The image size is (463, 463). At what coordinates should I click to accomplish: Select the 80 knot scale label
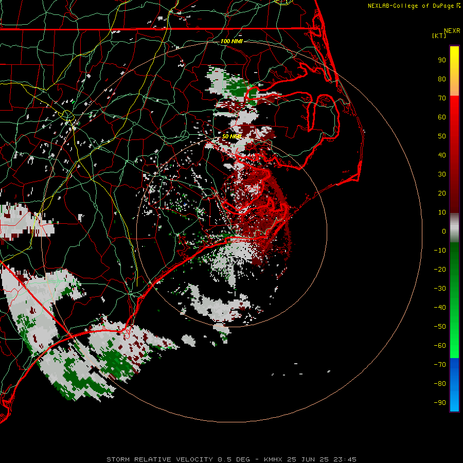click(442, 79)
